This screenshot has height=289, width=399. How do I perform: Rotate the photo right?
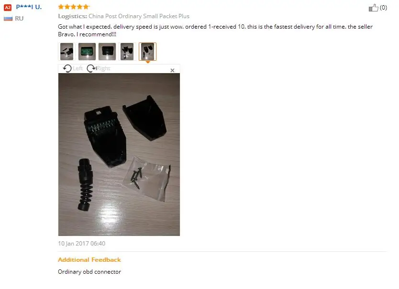pyautogui.click(x=91, y=68)
